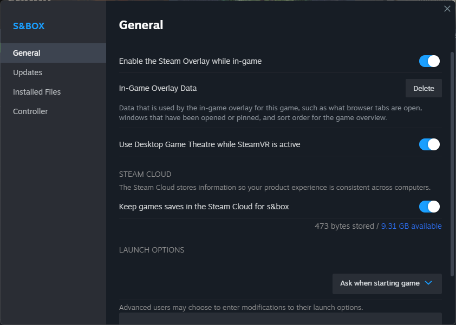The width and height of the screenshot is (456, 325).
Task: Delete the In-Game Overlay Data
Action: (424, 88)
